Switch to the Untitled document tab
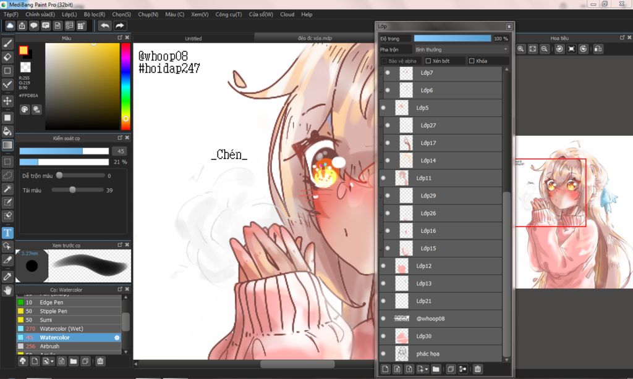Image resolution: width=633 pixels, height=379 pixels. point(193,38)
